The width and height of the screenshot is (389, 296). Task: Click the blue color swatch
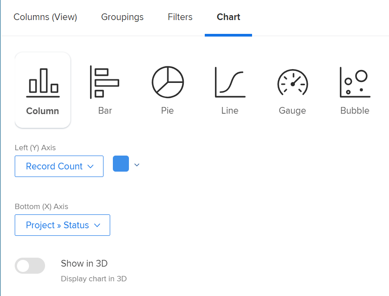[x=121, y=164]
